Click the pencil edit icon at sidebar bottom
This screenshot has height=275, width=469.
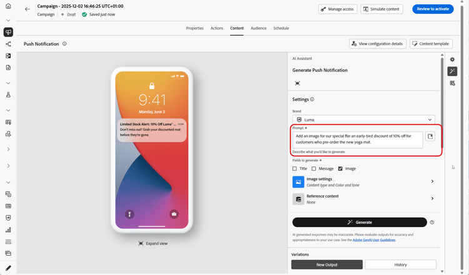[8, 268]
